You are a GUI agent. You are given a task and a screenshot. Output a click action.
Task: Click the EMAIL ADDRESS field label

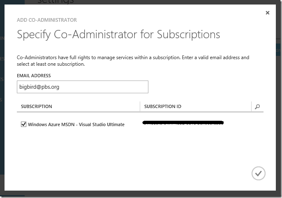coord(34,76)
